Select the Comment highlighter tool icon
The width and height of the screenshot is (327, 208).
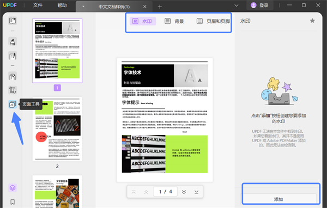click(x=13, y=42)
